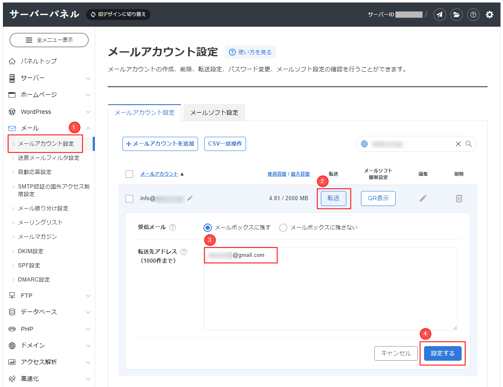This screenshot has height=387, width=503.
Task: Open the edit pencil icon for info@ account
Action: point(423,199)
